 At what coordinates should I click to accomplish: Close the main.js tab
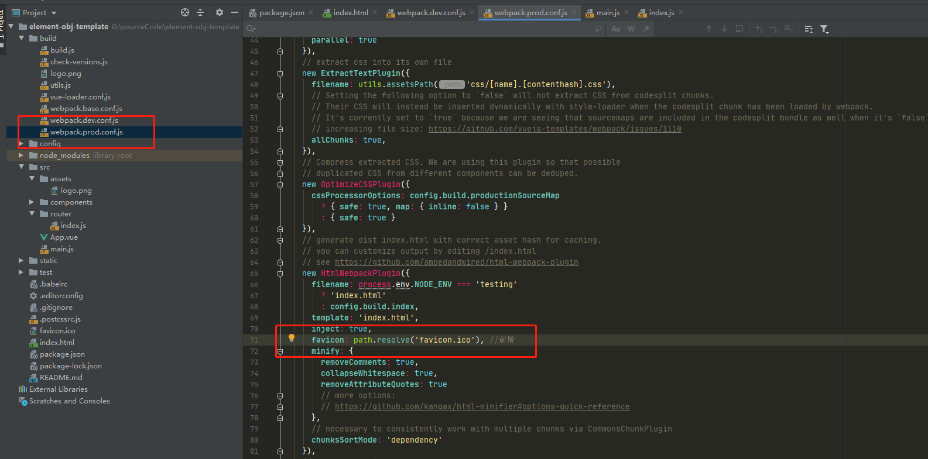[626, 12]
